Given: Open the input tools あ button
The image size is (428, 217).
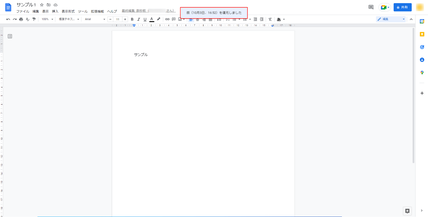Looking at the screenshot, I should (279, 19).
